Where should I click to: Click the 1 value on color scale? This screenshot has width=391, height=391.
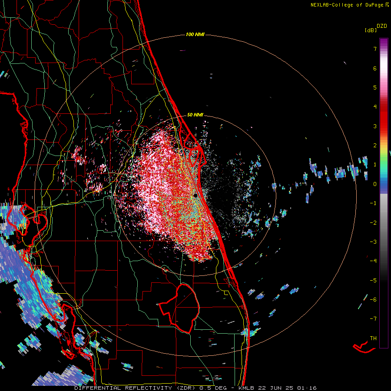click(x=375, y=165)
